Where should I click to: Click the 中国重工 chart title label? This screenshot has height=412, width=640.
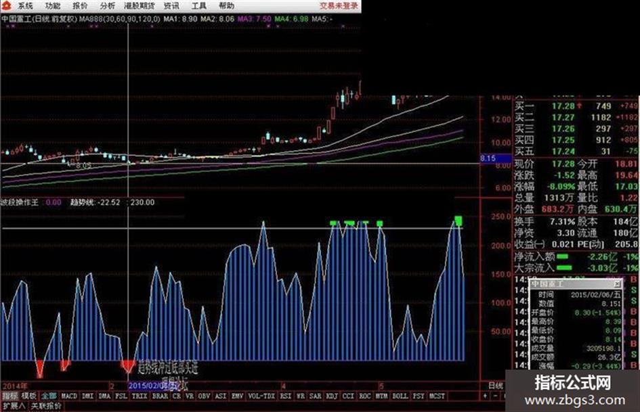pos(16,19)
